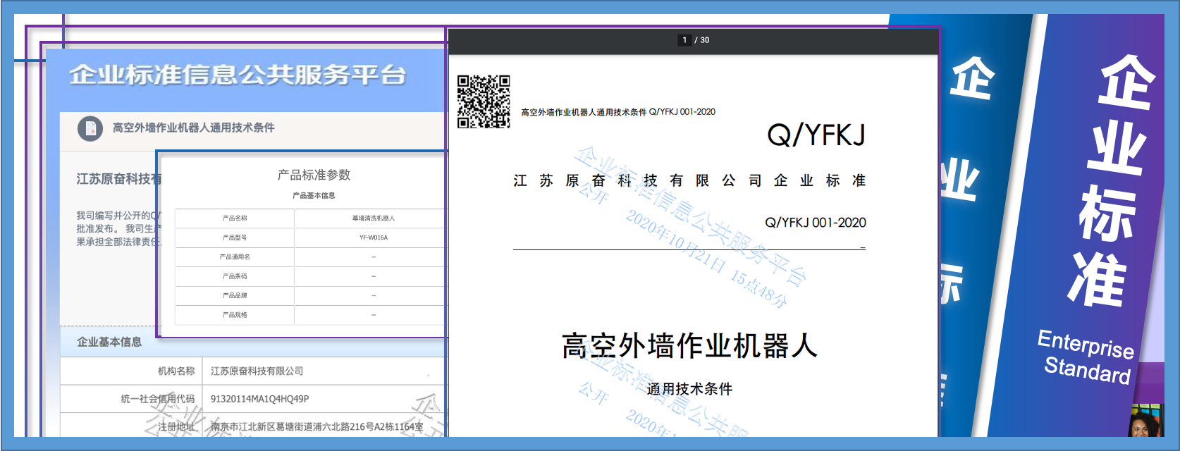Click the 企业标准信息公共服务平台 site title

click(x=238, y=75)
